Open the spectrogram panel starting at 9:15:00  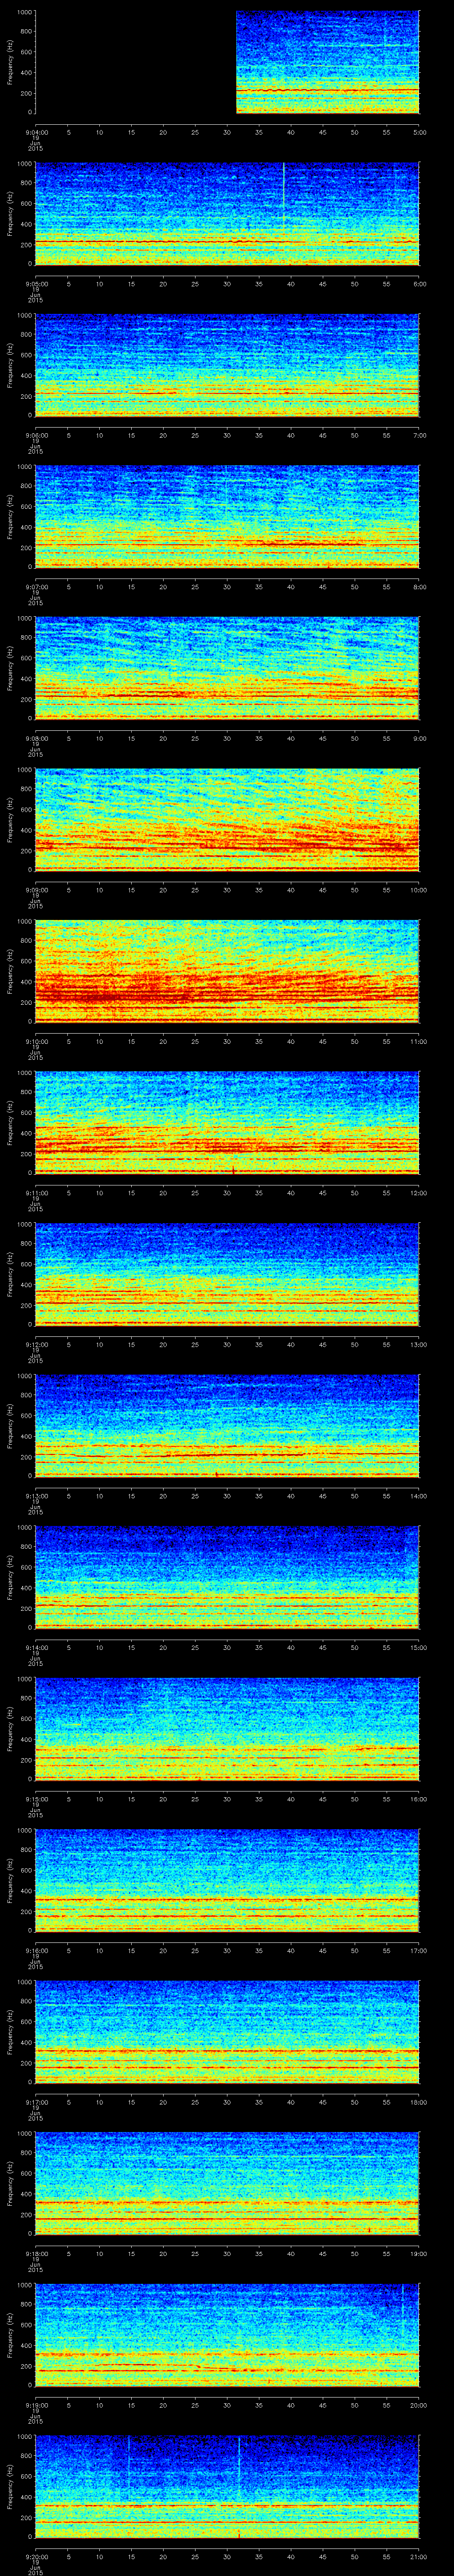(227, 1729)
